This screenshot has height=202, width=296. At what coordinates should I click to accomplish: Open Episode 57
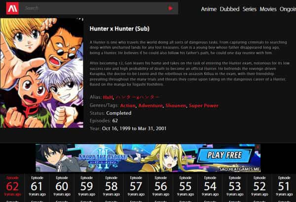[x=136, y=186]
